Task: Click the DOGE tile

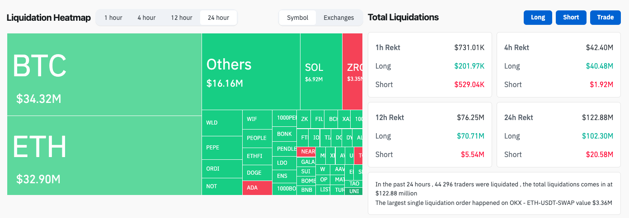Action: 257,173
